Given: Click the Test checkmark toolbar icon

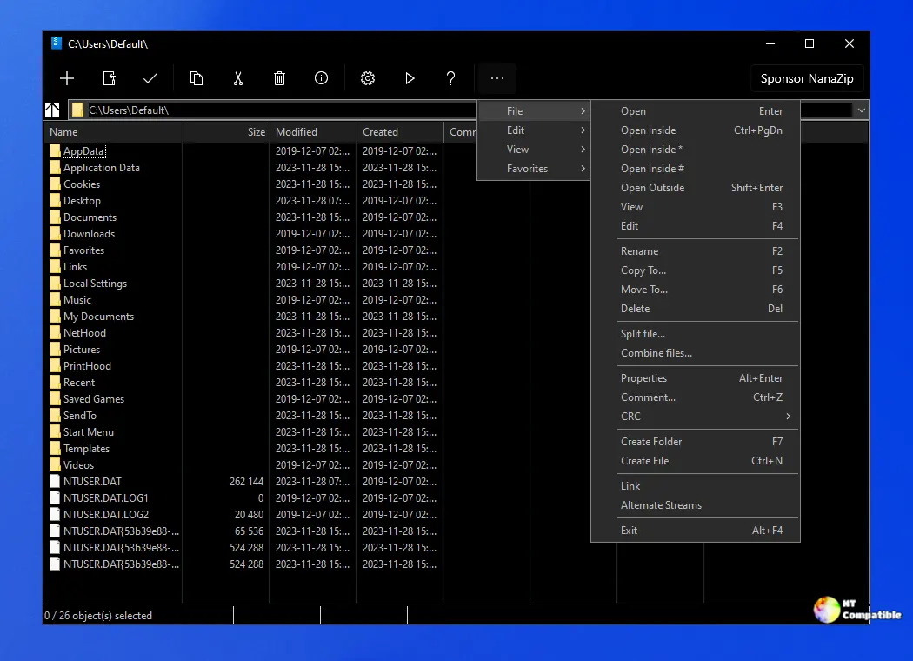Looking at the screenshot, I should 150,78.
